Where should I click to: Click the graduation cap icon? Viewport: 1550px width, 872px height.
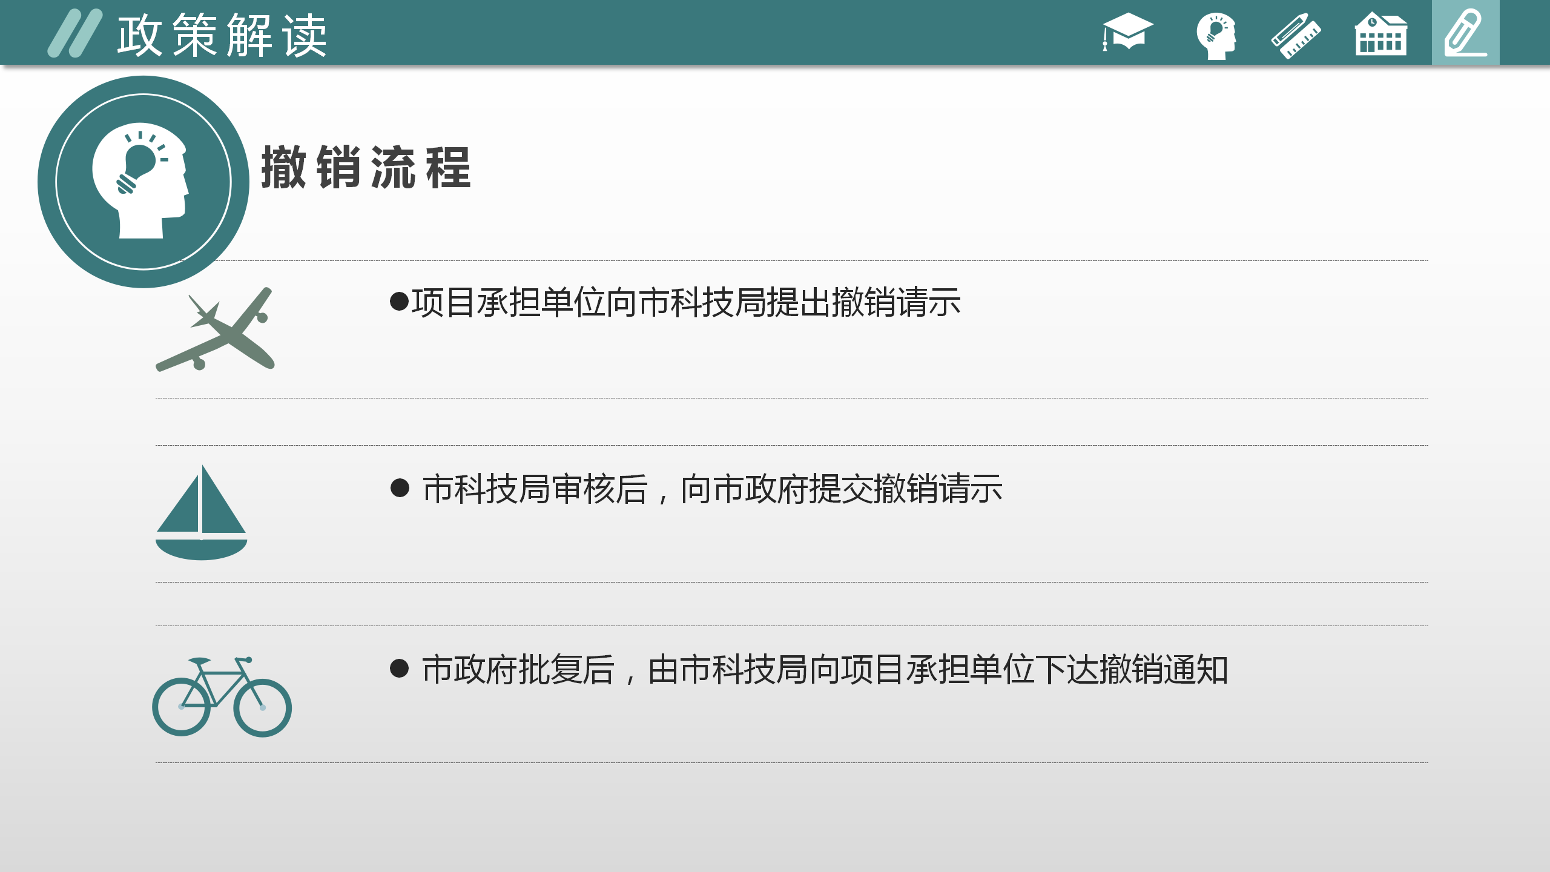click(x=1127, y=33)
